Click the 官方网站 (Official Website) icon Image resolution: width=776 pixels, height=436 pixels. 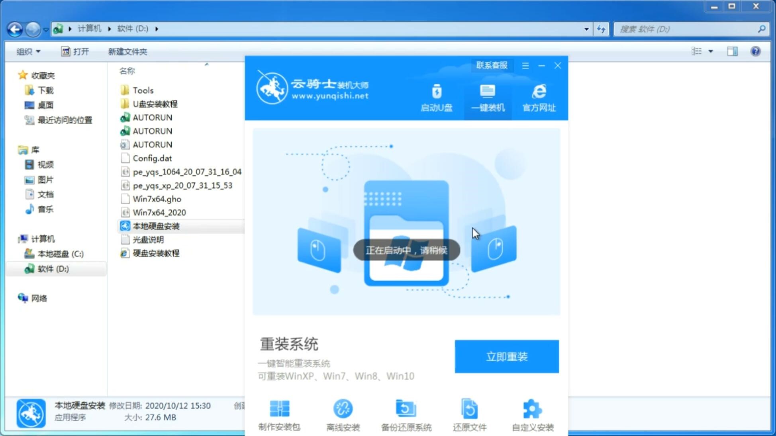538,98
